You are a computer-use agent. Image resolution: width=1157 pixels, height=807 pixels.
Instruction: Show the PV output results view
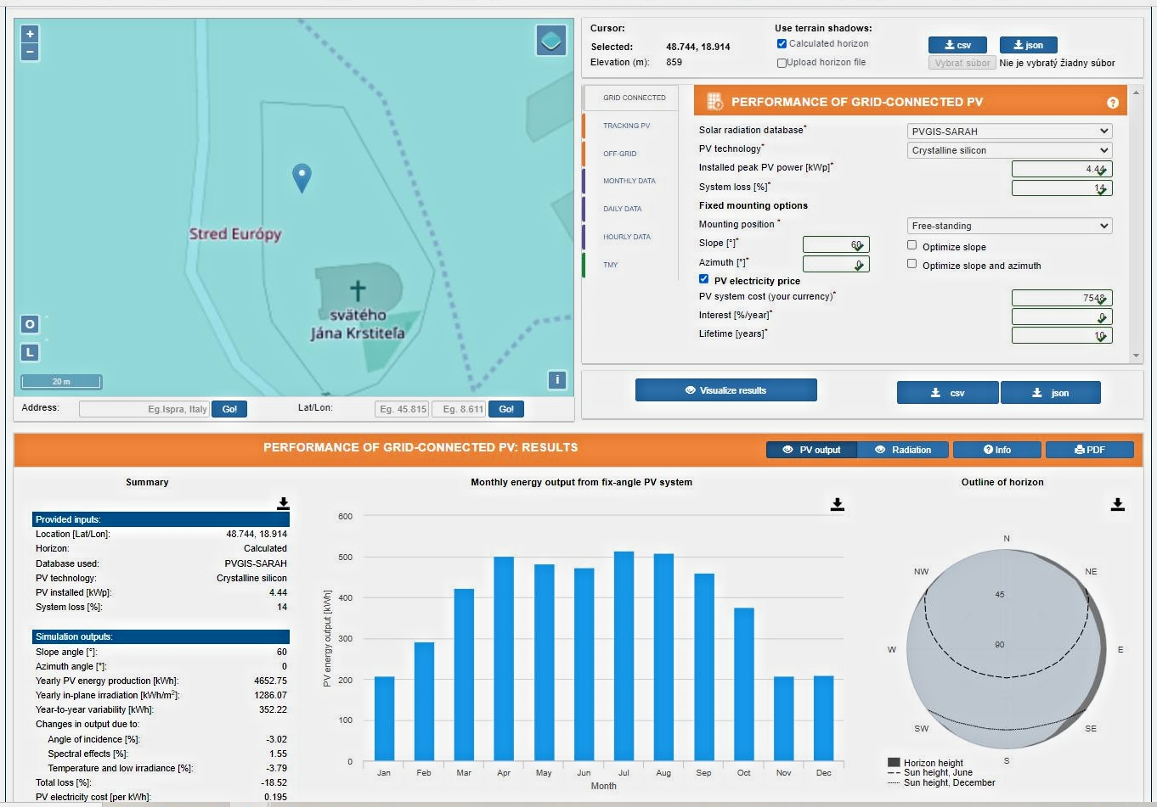point(811,450)
